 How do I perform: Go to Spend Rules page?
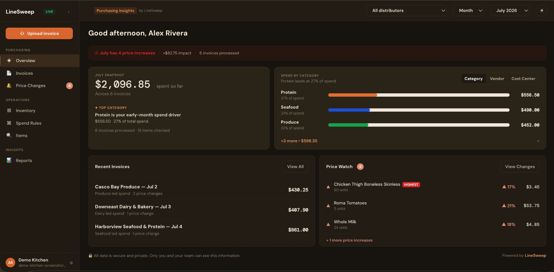pos(40,123)
